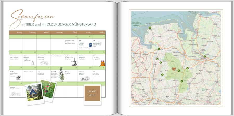Image resolution: width=234 pixels, height=116 pixels.
Task: Click the date number 15 cell
Action: tap(99, 68)
